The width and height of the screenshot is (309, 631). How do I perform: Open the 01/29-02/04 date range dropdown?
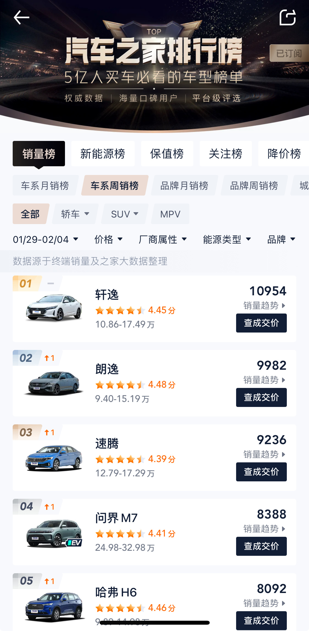tap(46, 239)
